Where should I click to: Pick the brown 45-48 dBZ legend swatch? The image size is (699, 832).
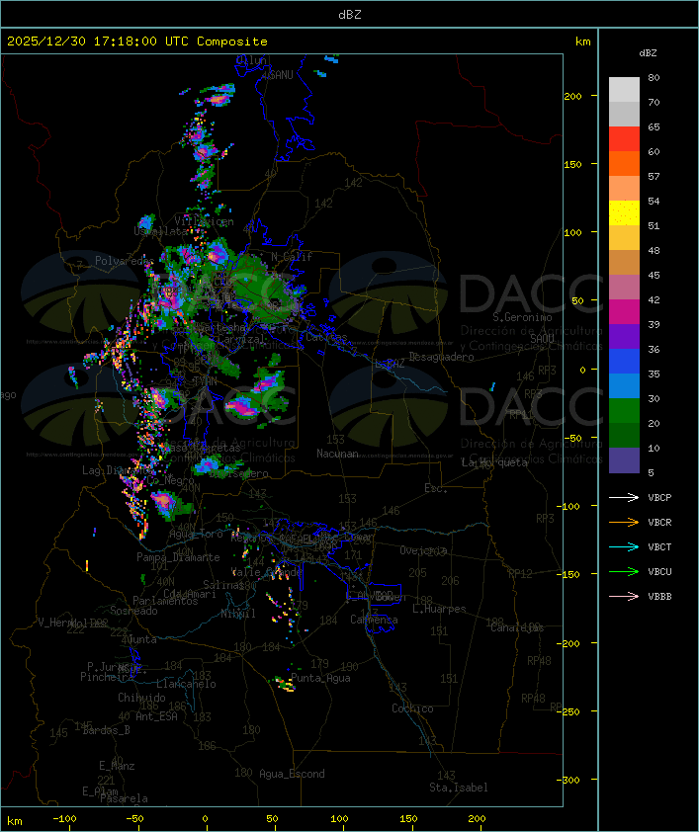624,263
